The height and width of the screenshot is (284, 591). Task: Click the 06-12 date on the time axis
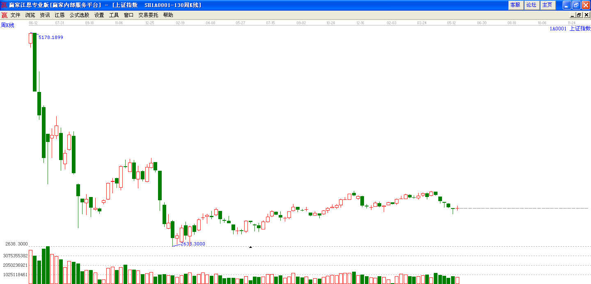33,23
